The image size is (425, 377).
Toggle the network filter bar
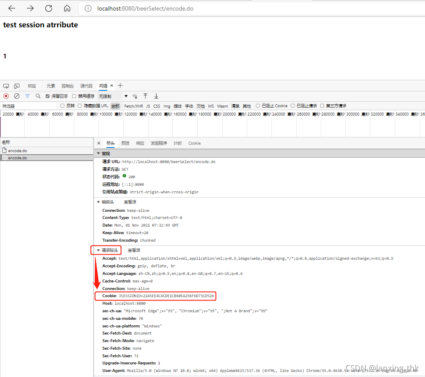27,96
